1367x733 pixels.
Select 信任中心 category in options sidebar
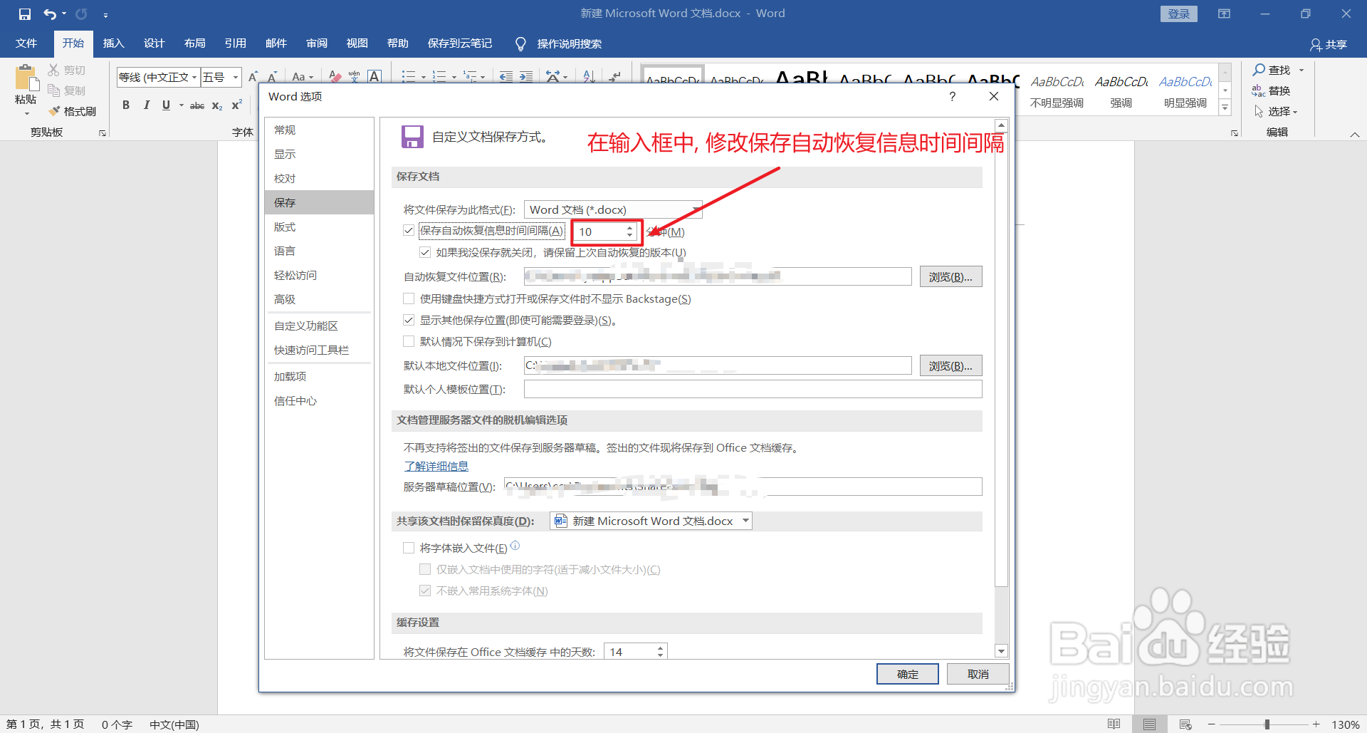pos(319,400)
